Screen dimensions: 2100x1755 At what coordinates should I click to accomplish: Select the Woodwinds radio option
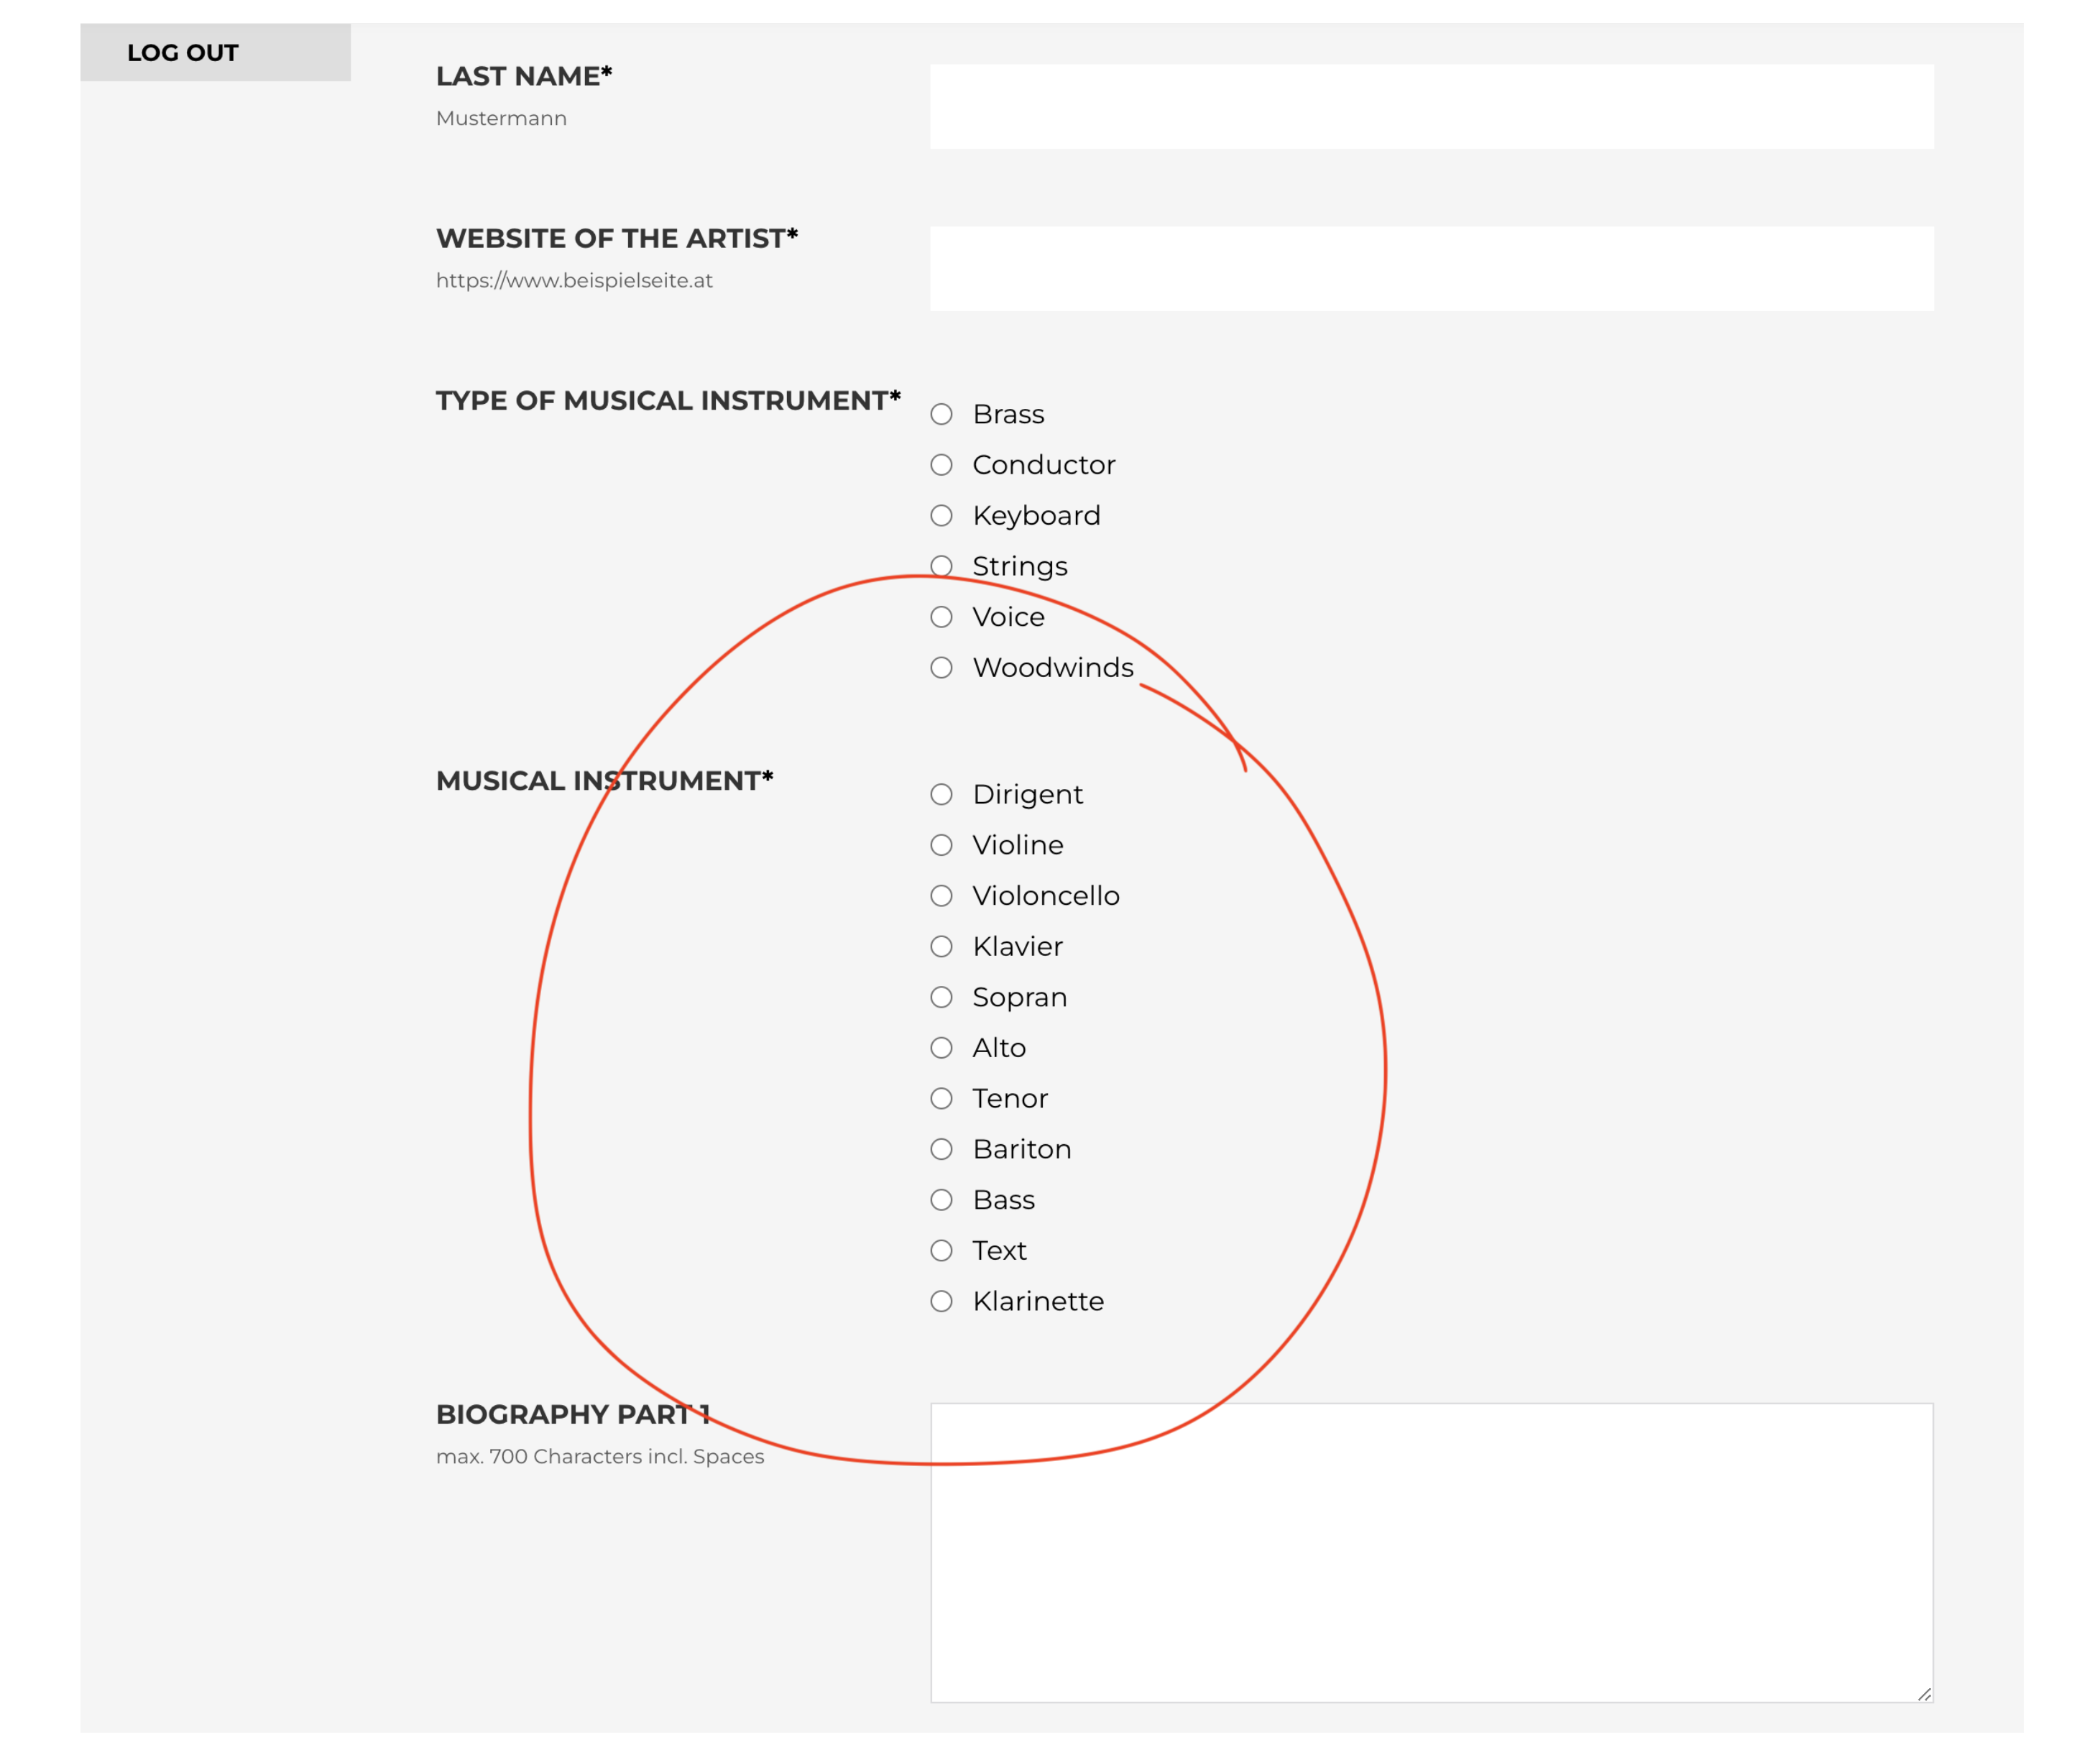pos(941,668)
